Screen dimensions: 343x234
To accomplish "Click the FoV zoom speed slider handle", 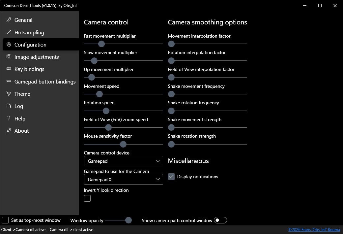I will pyautogui.click(x=108, y=127).
